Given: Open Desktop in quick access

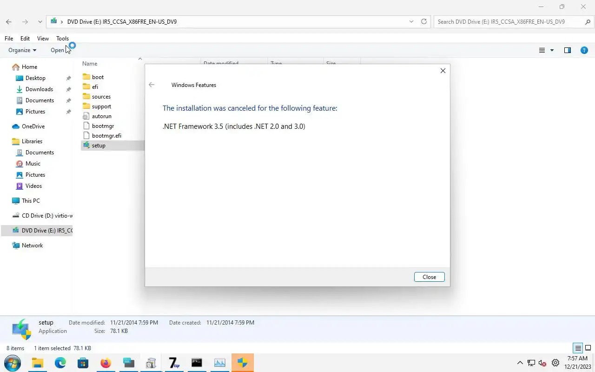Looking at the screenshot, I should coord(35,78).
